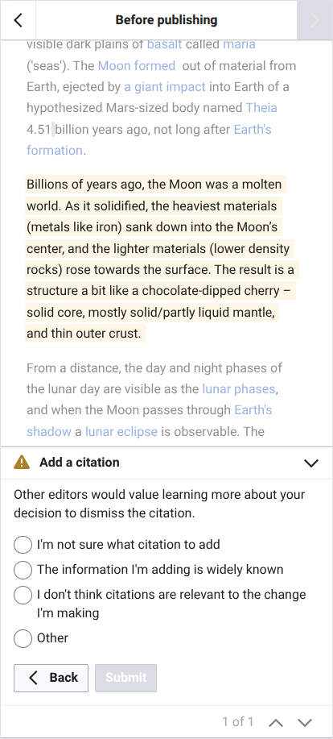The image size is (333, 739).
Task: Select "I don't think citations are relevant" option
Action: click(23, 595)
